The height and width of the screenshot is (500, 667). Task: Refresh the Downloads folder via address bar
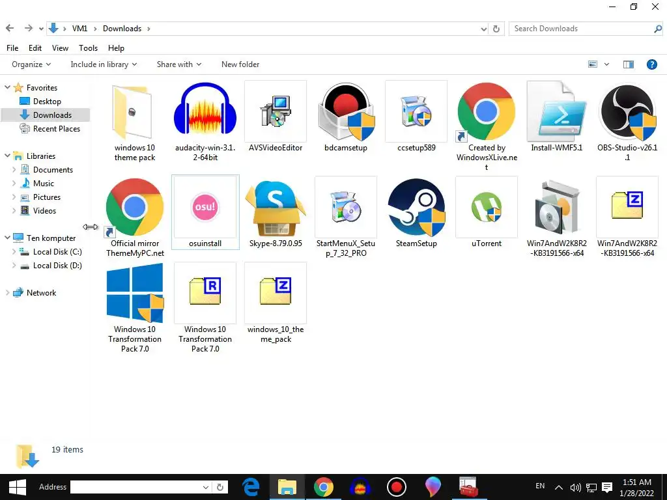(496, 29)
